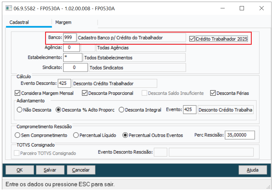Open Ajuda help button

click(253, 170)
